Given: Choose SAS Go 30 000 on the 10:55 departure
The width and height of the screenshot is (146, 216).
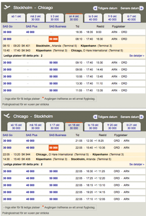Looking at the screenshot, I should [7, 77].
